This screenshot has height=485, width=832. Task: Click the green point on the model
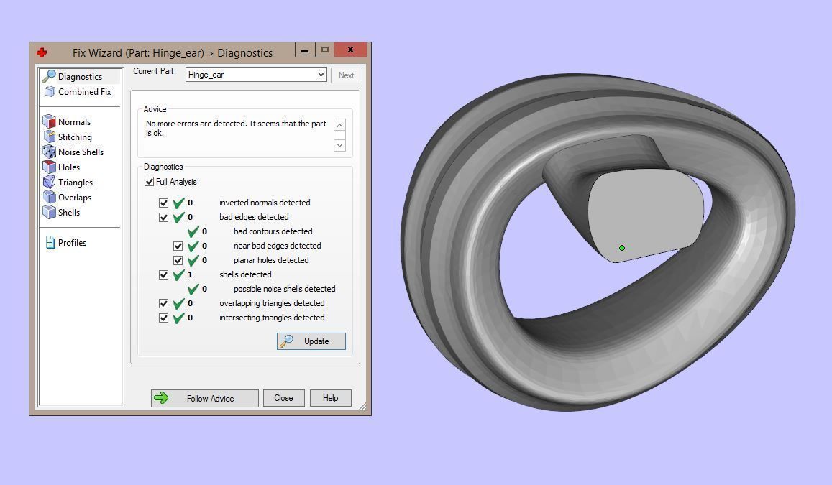622,248
